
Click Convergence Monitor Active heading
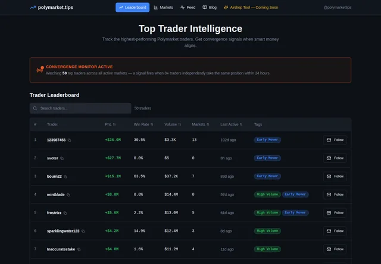coord(79,67)
